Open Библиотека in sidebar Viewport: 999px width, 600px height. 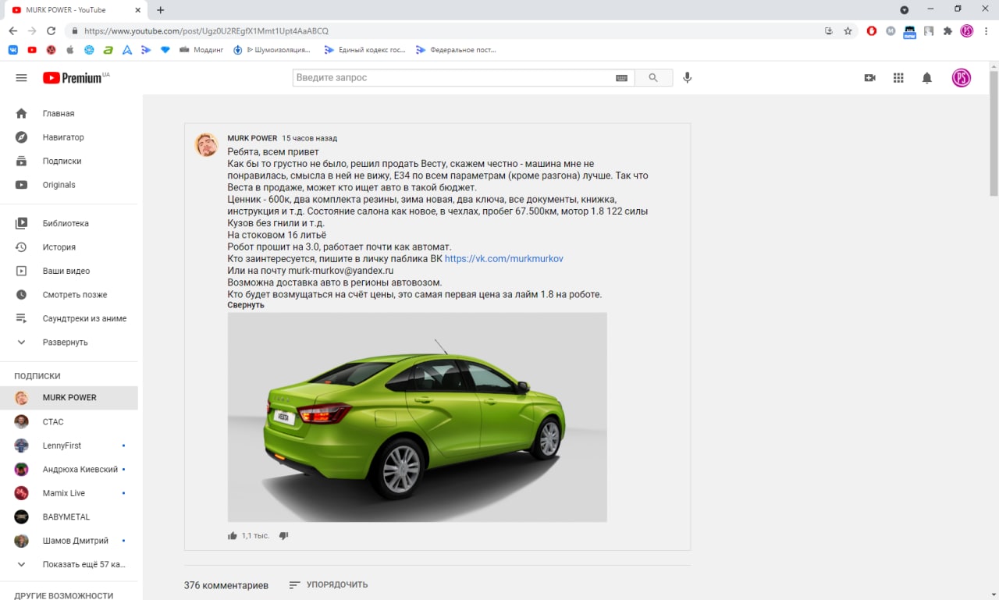click(x=69, y=224)
